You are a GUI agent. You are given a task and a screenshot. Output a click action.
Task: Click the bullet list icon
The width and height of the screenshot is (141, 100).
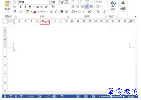coord(73,2)
